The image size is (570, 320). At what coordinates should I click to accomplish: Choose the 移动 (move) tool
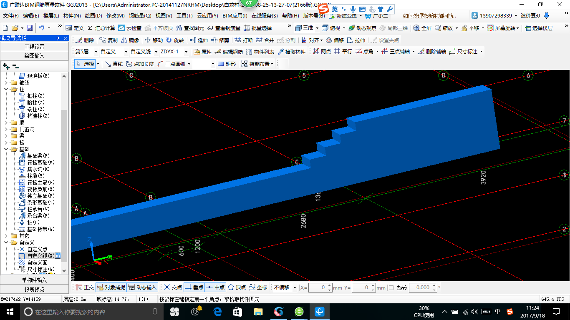pos(154,40)
